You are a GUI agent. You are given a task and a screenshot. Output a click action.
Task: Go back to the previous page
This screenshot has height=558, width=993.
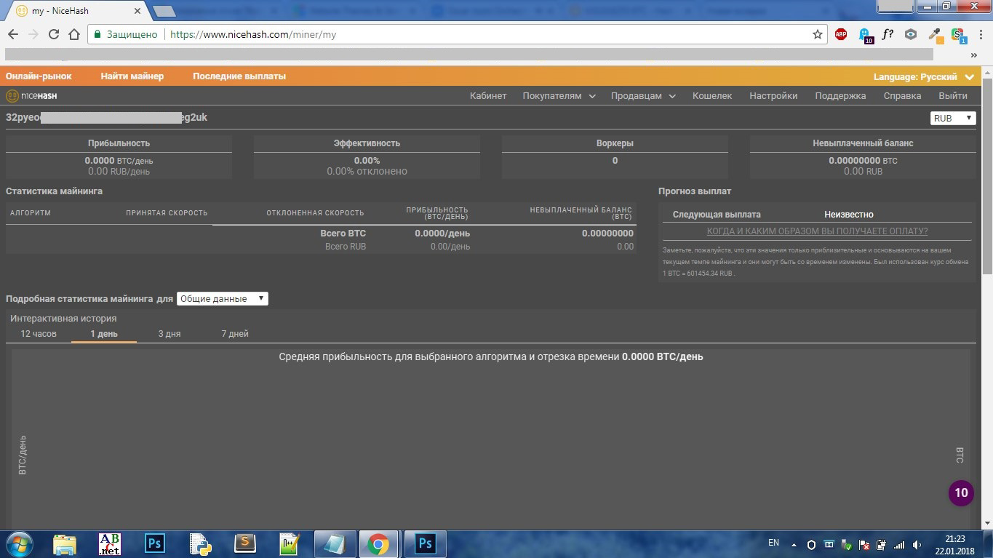coord(13,34)
